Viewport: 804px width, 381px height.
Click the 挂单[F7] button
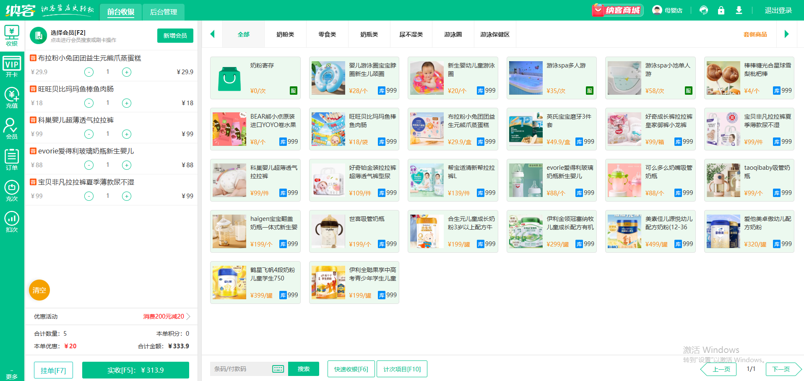(x=53, y=371)
